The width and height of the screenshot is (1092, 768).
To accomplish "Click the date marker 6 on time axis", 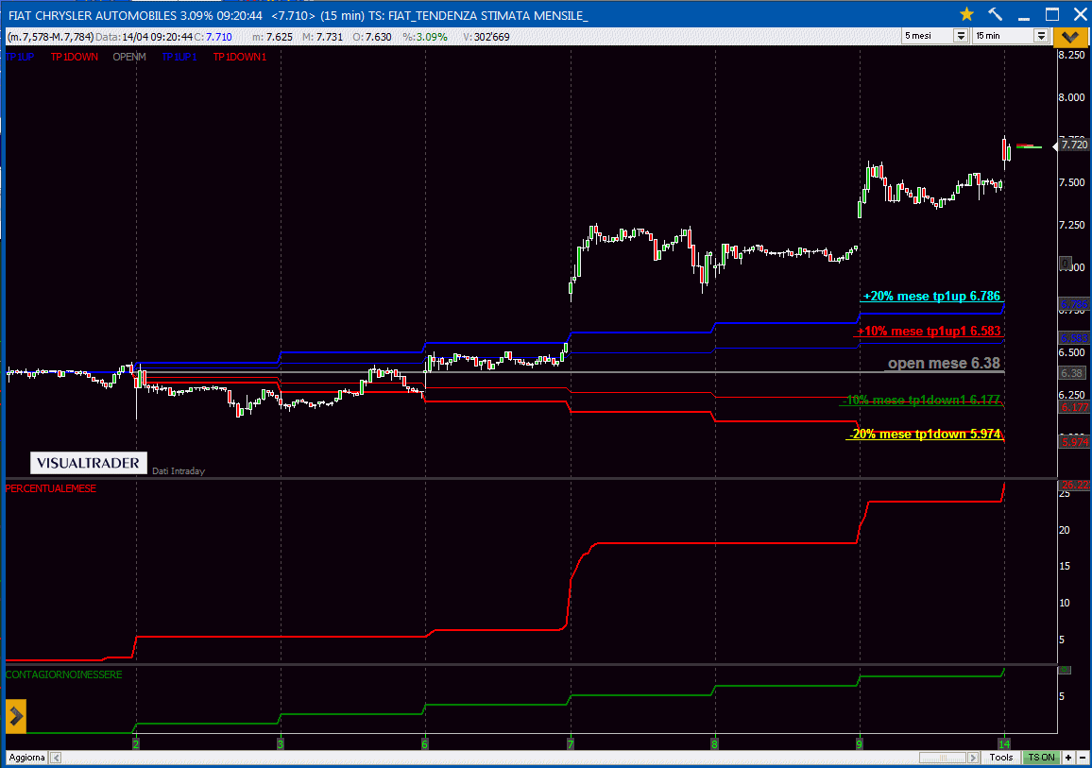I will click(x=425, y=744).
